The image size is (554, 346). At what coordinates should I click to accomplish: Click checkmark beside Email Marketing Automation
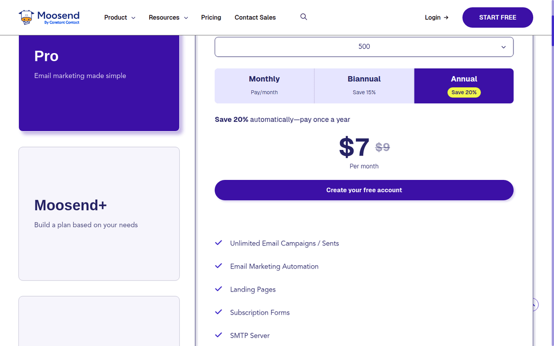pyautogui.click(x=219, y=266)
